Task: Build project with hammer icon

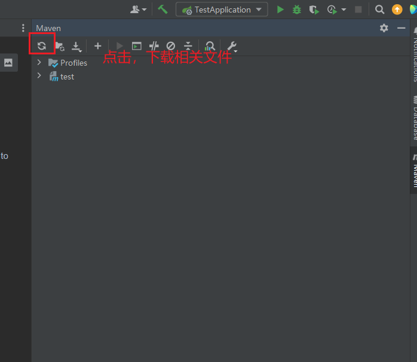Action: click(162, 10)
